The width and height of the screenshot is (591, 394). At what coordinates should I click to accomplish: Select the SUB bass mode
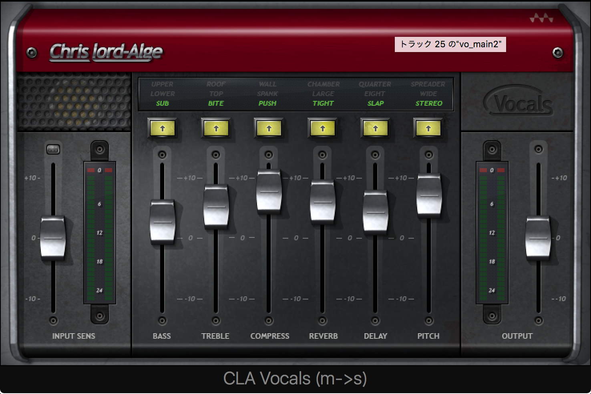click(x=162, y=103)
